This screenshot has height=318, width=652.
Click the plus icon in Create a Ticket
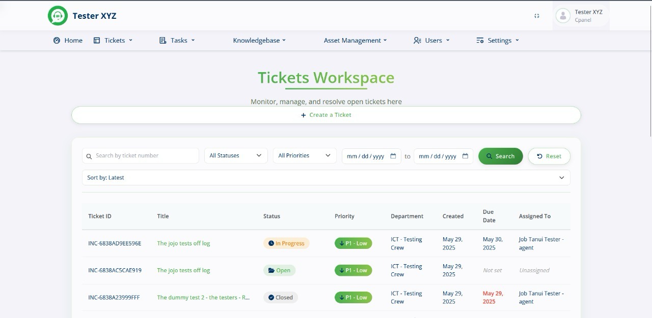[304, 115]
